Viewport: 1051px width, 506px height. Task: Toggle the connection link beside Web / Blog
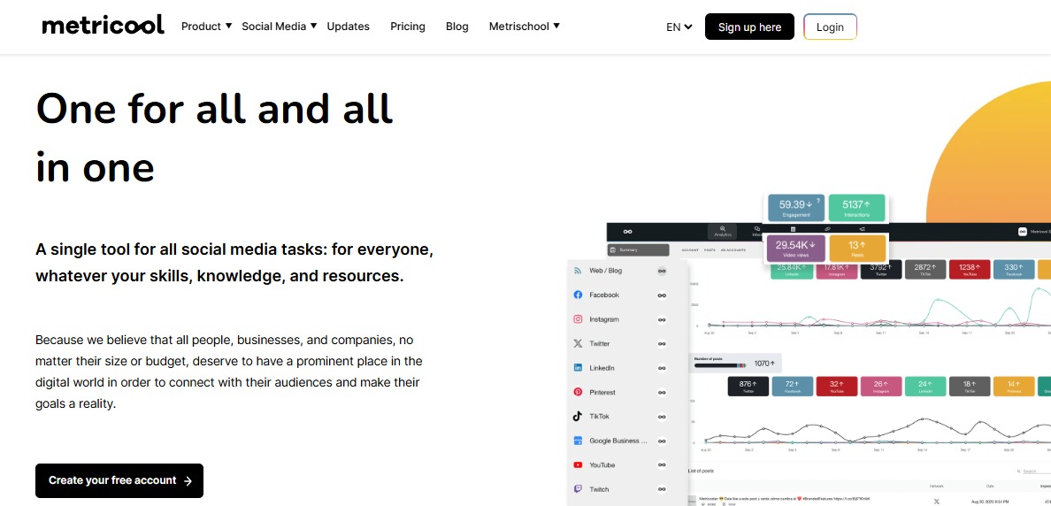(662, 271)
